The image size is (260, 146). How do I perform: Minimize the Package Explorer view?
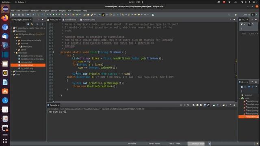39,19
